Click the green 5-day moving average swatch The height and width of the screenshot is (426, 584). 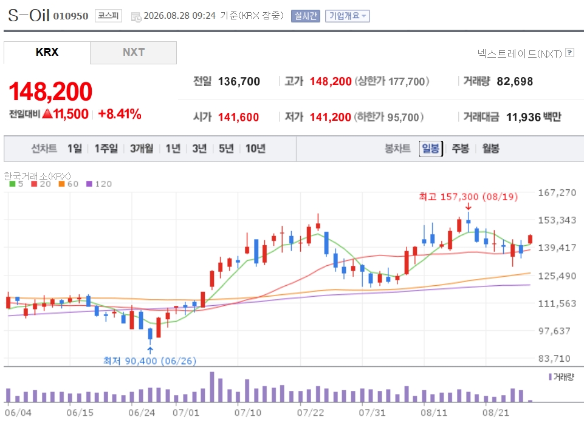click(x=13, y=184)
